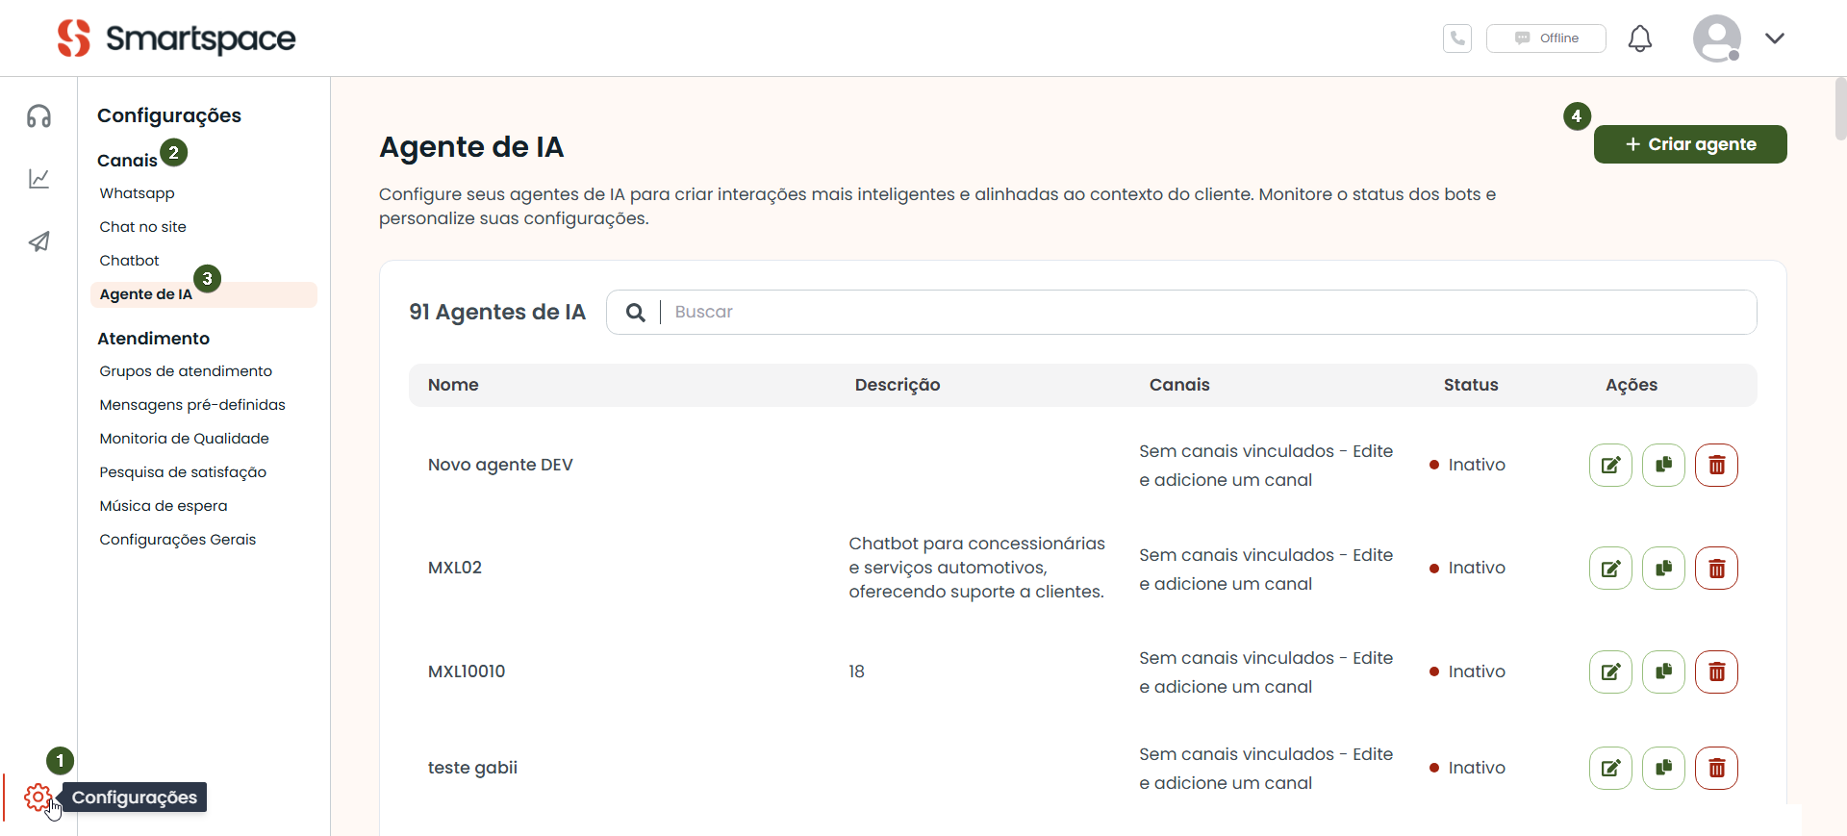The height and width of the screenshot is (836, 1847).
Task: Expand the user profile dropdown chevron
Action: pos(1775,38)
